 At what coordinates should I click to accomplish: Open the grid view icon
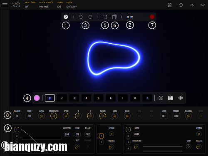pyautogui.click(x=171, y=98)
